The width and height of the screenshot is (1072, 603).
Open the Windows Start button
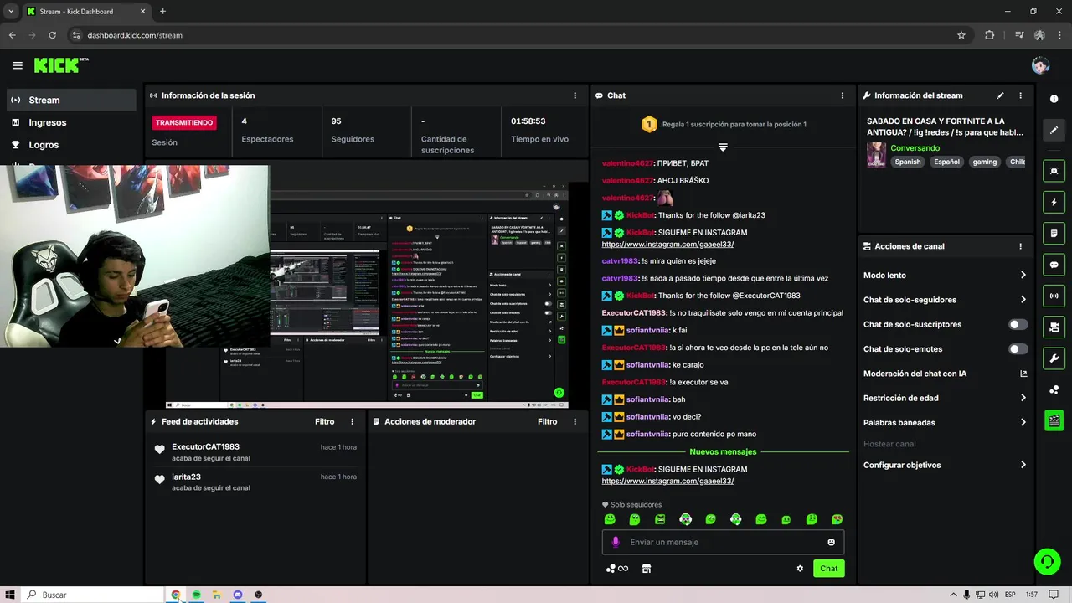tap(11, 595)
